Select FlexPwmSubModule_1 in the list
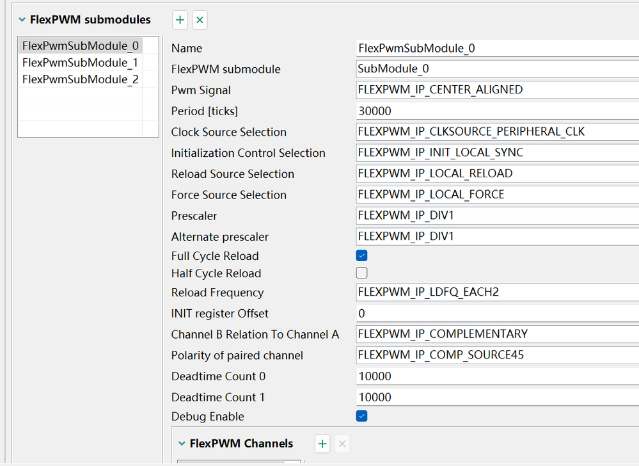This screenshot has height=466, width=639. (80, 63)
